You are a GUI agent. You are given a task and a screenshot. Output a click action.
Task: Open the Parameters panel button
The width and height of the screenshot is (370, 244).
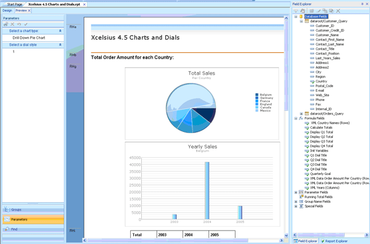pyautogui.click(x=33, y=219)
